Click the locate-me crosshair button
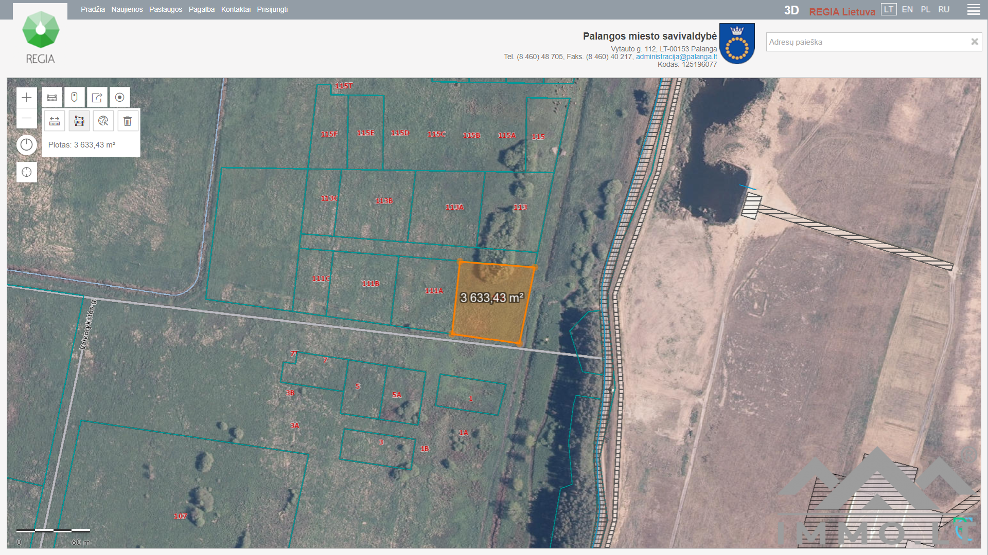This screenshot has width=988, height=555. (x=27, y=172)
